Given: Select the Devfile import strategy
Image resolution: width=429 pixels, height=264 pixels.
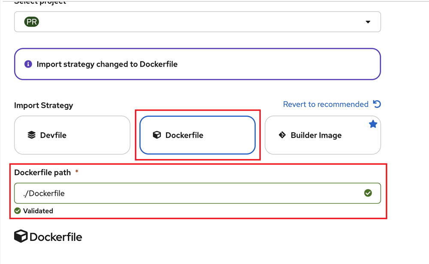Looking at the screenshot, I should [72, 135].
